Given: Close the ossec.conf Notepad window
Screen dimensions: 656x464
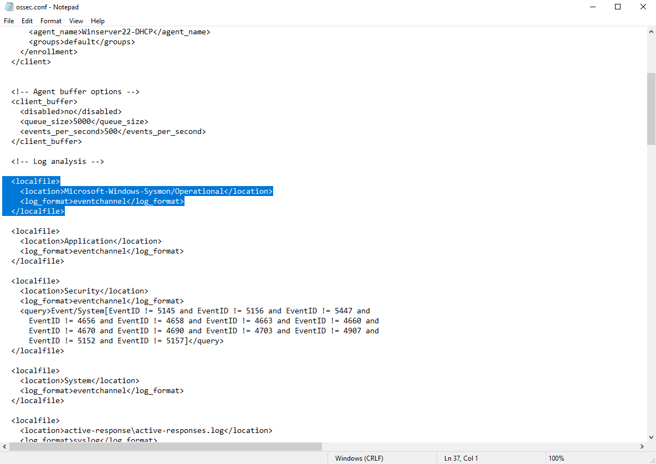Looking at the screenshot, I should [643, 7].
